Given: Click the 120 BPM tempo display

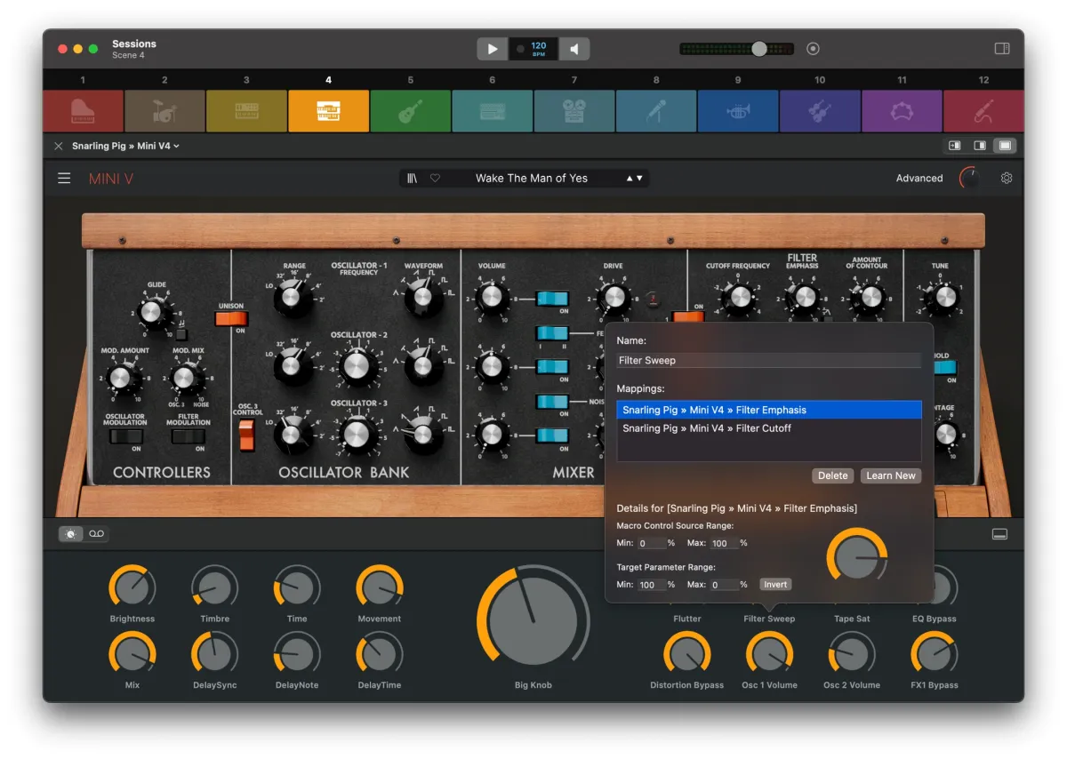Looking at the screenshot, I should tap(533, 49).
